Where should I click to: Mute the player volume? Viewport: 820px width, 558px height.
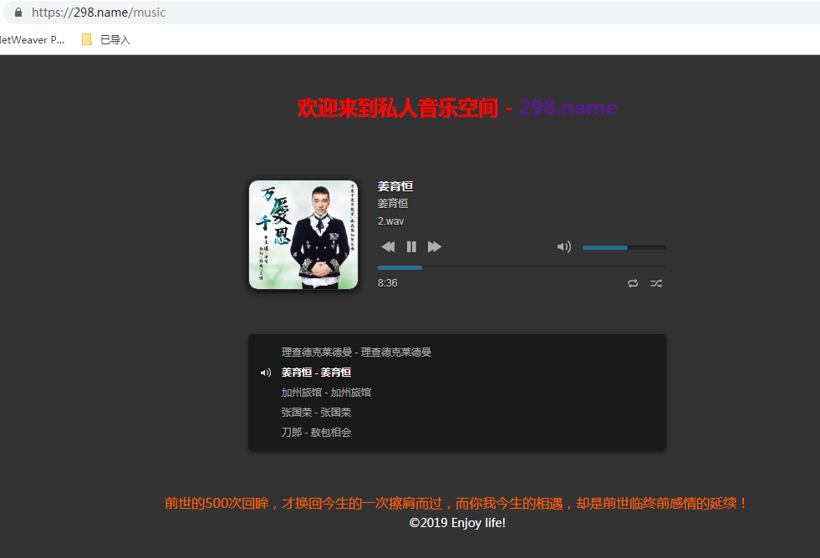(x=563, y=246)
